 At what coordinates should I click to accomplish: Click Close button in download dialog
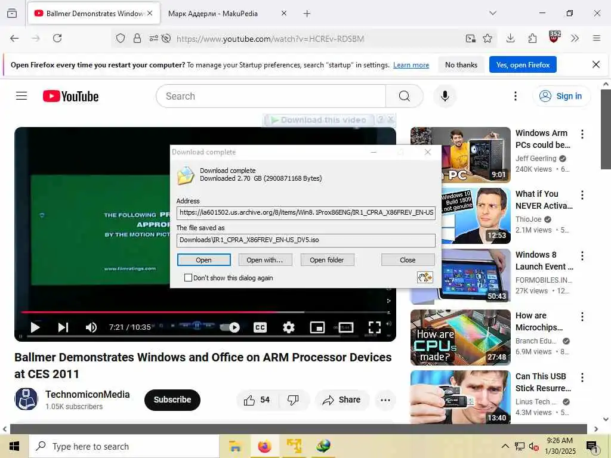408,260
